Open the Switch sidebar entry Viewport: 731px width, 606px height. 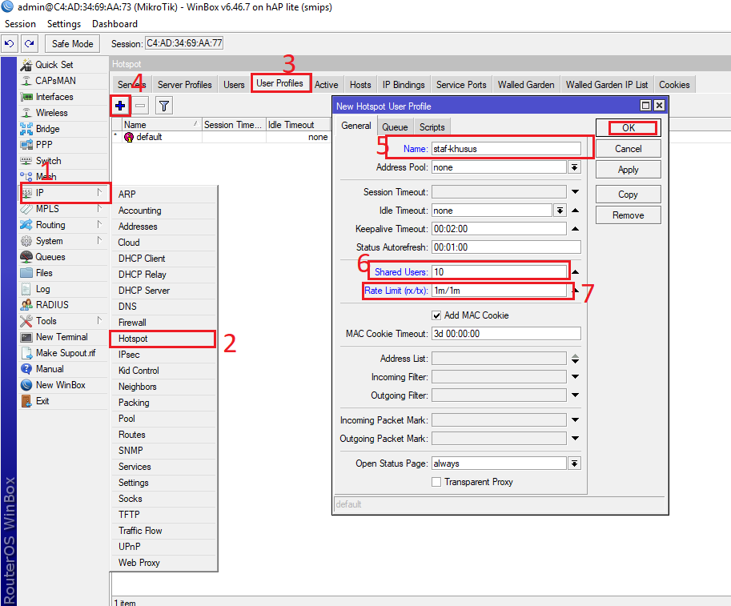point(49,161)
